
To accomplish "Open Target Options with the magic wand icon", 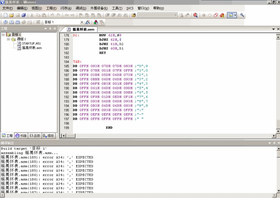I will [x=87, y=22].
